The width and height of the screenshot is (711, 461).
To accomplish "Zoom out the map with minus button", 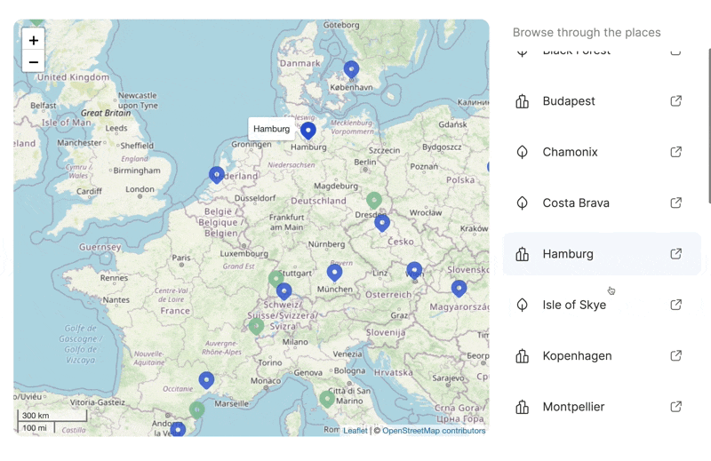I will tap(34, 61).
